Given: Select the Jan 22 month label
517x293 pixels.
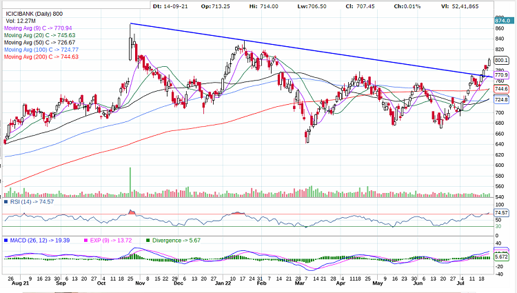Looking at the screenshot, I should coord(223,283).
